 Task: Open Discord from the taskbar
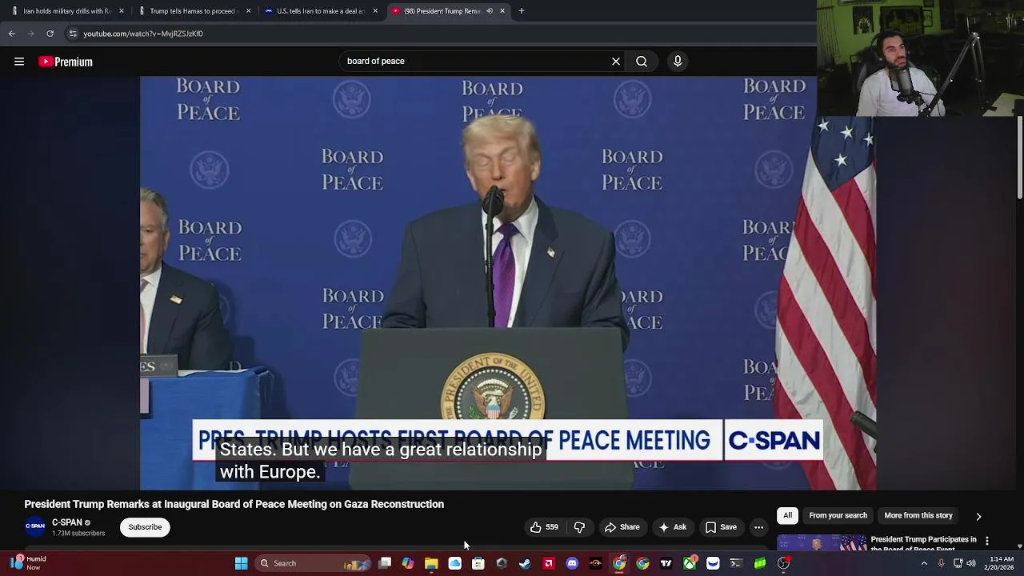click(x=572, y=563)
